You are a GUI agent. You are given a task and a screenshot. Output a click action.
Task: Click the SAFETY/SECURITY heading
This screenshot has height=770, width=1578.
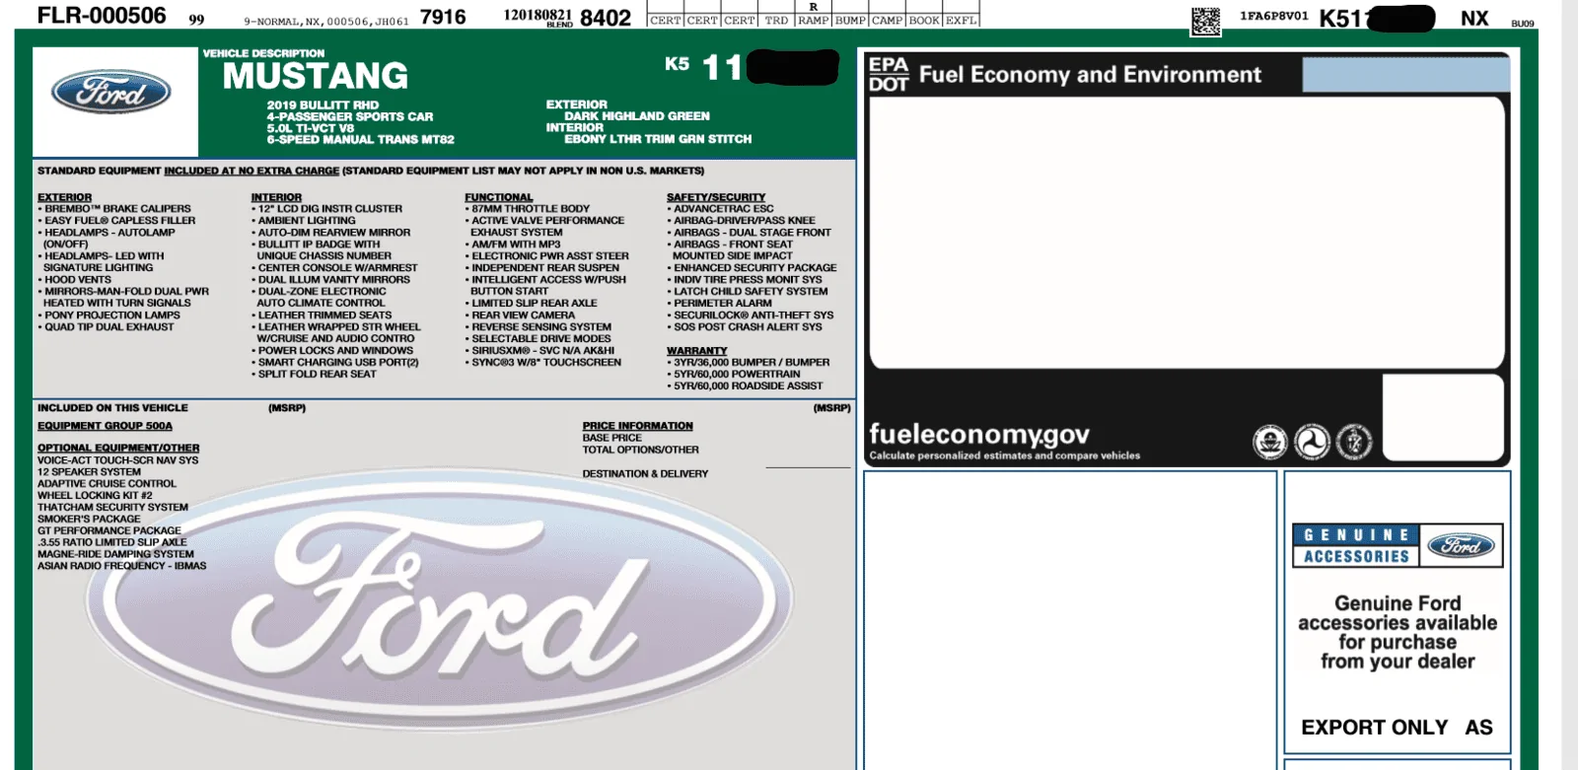pyautogui.click(x=716, y=197)
